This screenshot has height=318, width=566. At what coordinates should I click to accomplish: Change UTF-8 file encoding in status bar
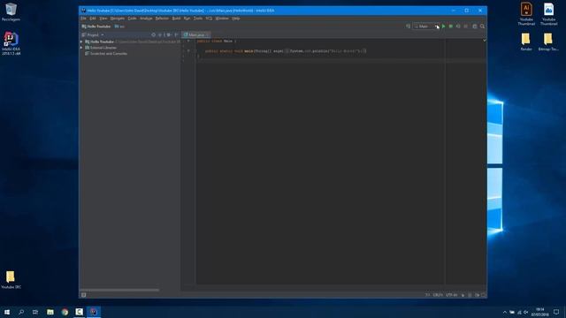coord(451,295)
